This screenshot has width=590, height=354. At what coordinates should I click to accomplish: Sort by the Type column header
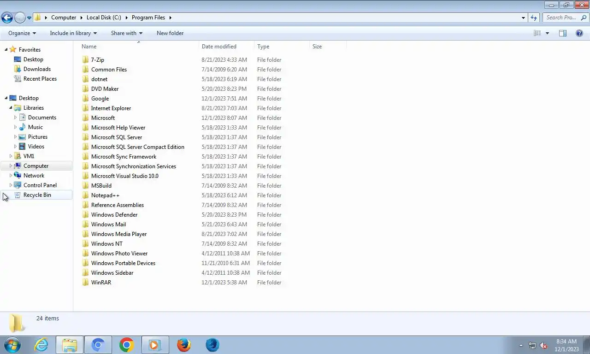(282, 47)
